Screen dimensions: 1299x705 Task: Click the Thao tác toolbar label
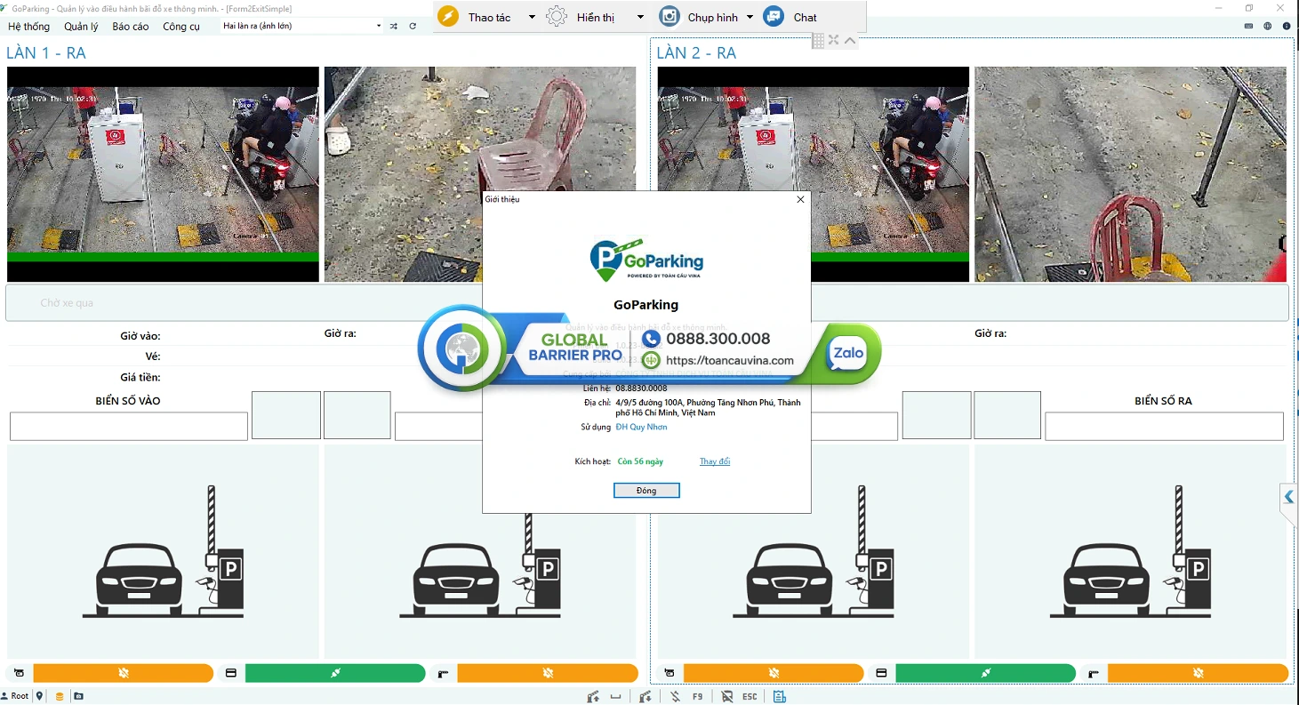[489, 18]
